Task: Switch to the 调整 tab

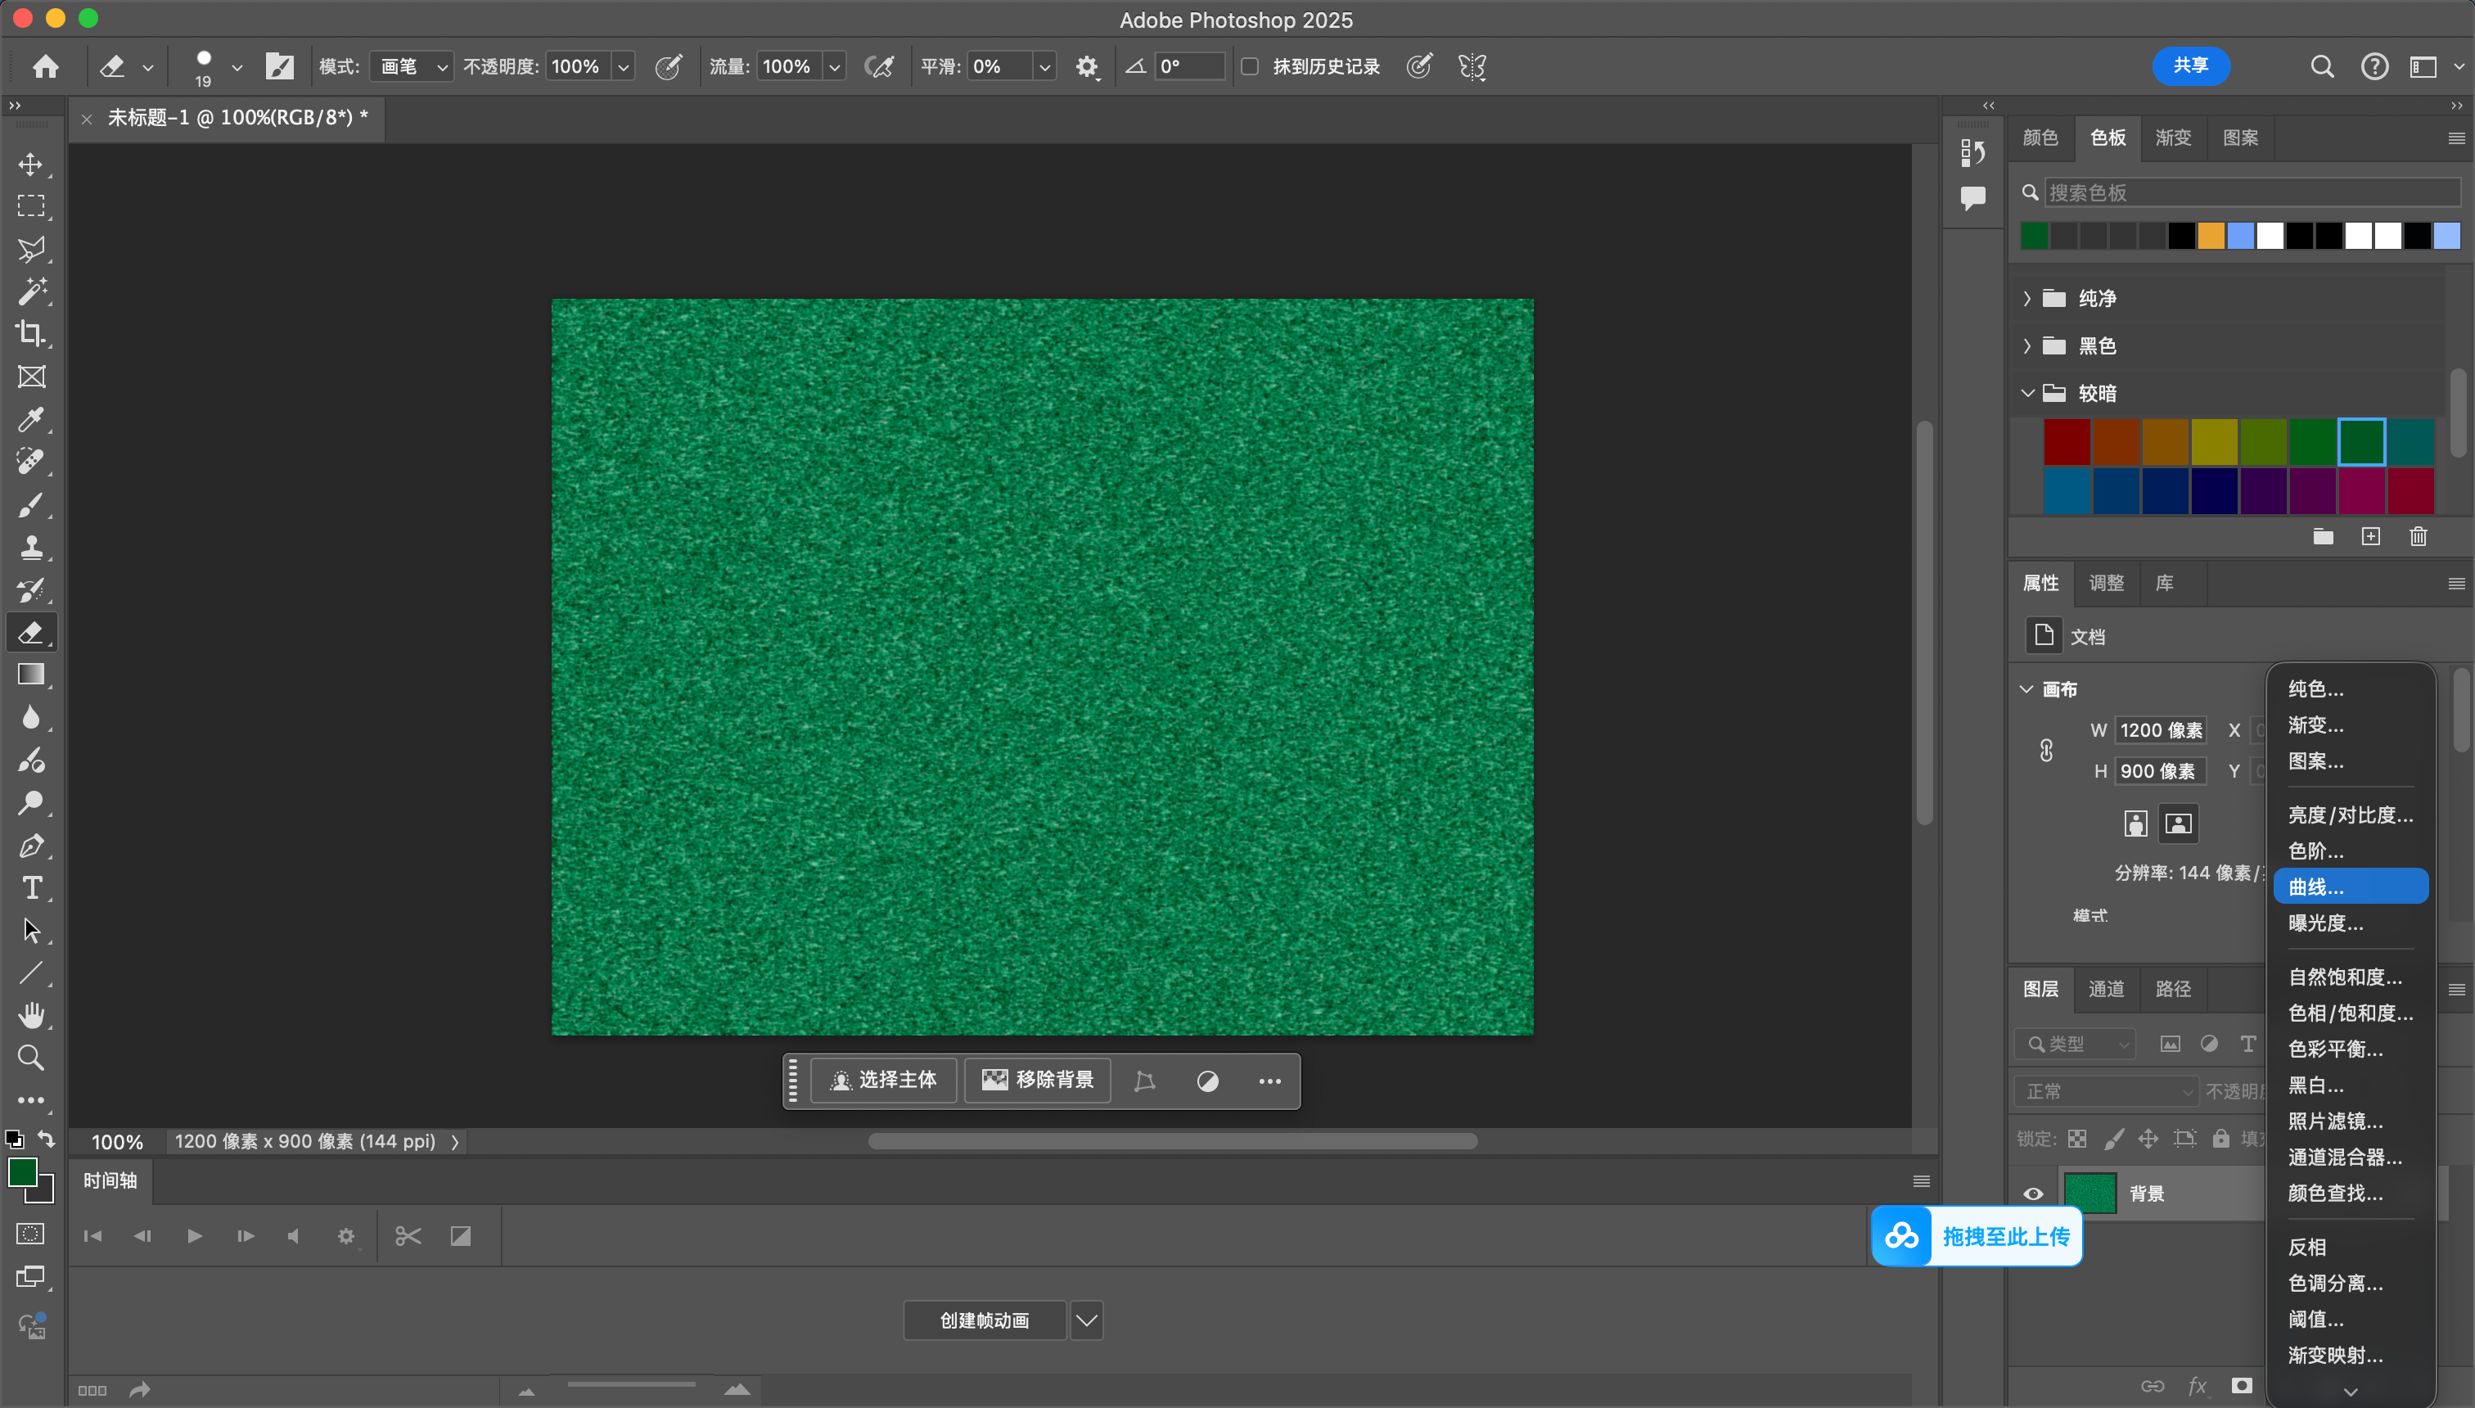Action: [2107, 582]
